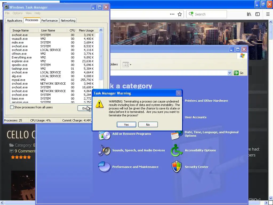Image resolution: width=273 pixels, height=205 pixels.
Task: Select the wuauclt.exe process row
Action: (53, 39)
